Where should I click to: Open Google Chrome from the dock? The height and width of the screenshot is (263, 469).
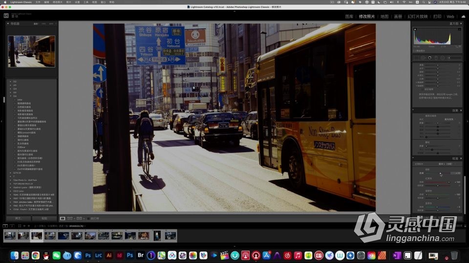pos(36,255)
